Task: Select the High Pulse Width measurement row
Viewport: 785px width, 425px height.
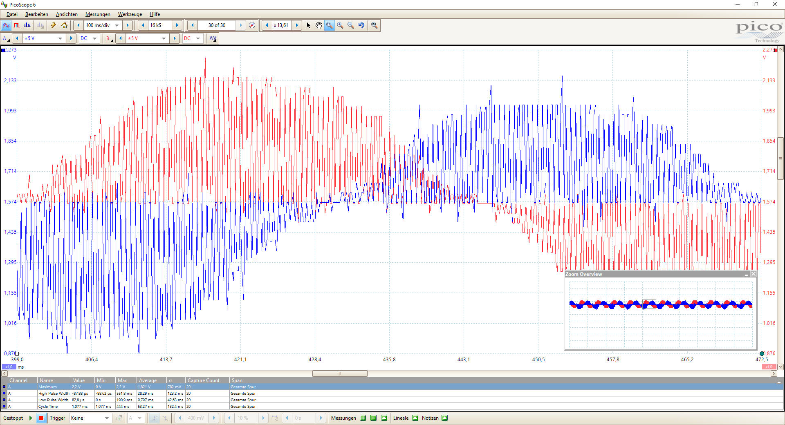Action: point(392,394)
